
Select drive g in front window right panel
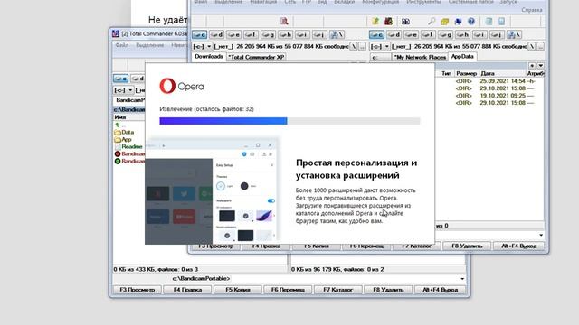(445, 34)
